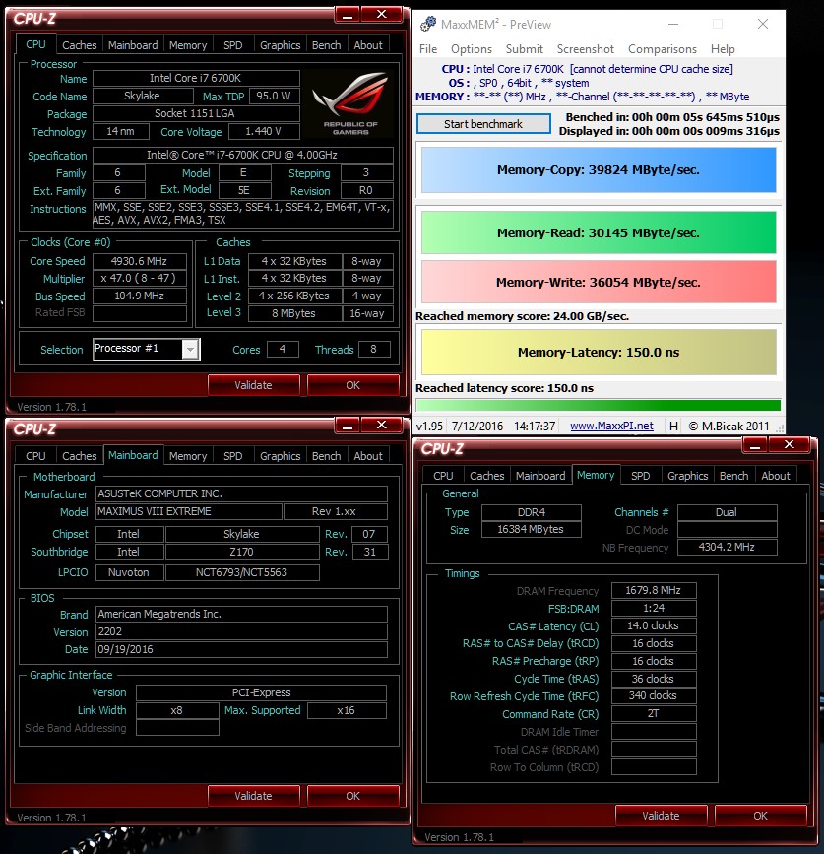824x854 pixels.
Task: Click OK in the Mainboard window
Action: click(352, 796)
